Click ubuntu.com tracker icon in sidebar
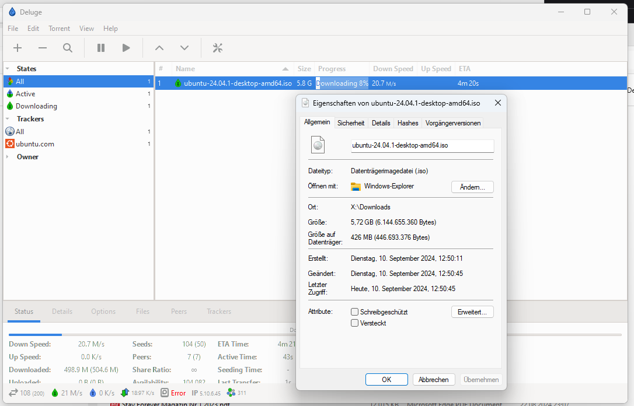The image size is (634, 406). tap(10, 144)
